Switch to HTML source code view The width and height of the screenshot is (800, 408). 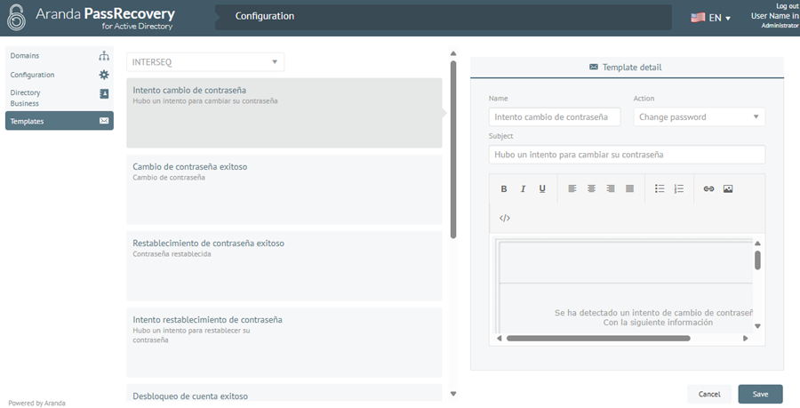click(x=504, y=218)
